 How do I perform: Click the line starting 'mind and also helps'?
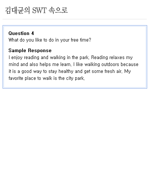pos(73,65)
